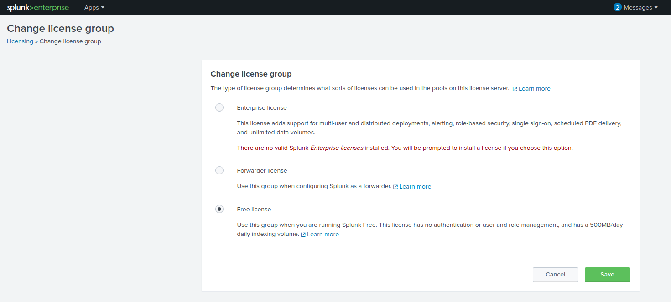This screenshot has width=671, height=302.
Task: Cancel the license group change
Action: click(556, 275)
